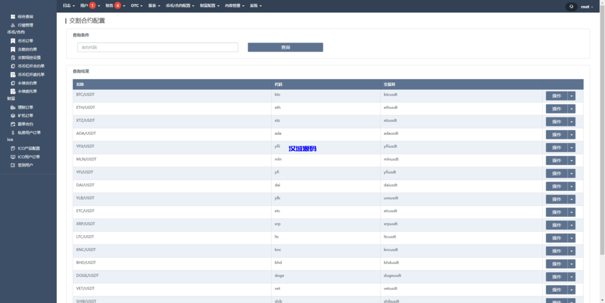Click the root user avatar icon

pyautogui.click(x=571, y=6)
